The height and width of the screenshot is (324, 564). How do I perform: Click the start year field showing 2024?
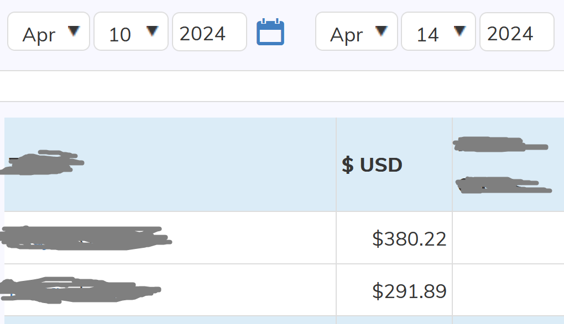tap(210, 31)
